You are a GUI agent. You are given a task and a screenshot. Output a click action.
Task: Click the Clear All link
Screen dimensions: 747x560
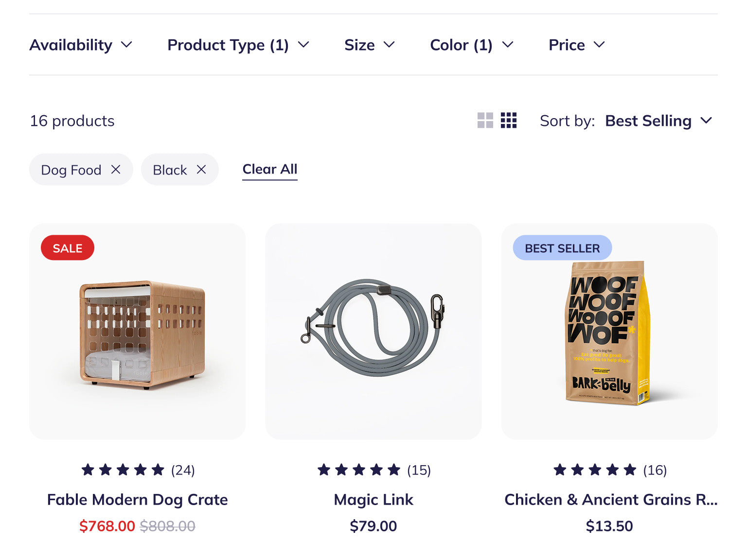pyautogui.click(x=270, y=169)
